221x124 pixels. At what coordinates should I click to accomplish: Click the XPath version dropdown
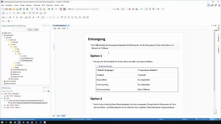pyautogui.click(x=71, y=9)
